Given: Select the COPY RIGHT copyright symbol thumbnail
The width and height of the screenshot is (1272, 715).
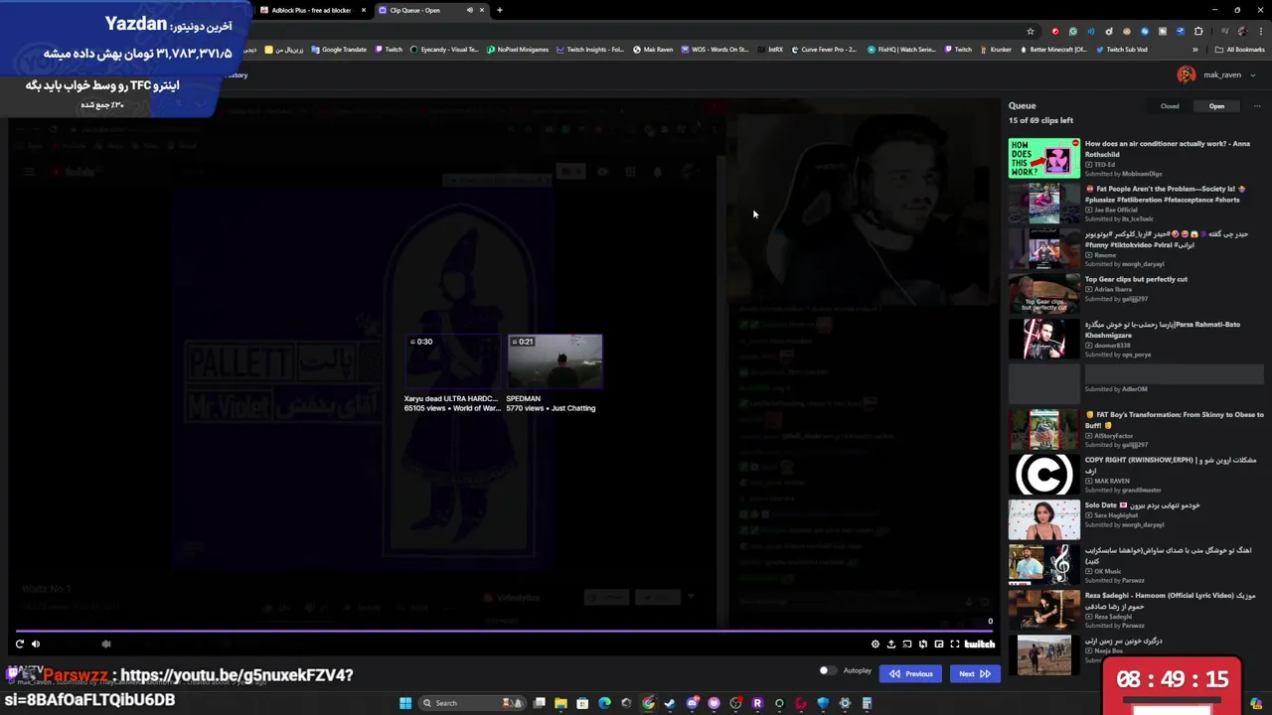Looking at the screenshot, I should (1043, 475).
